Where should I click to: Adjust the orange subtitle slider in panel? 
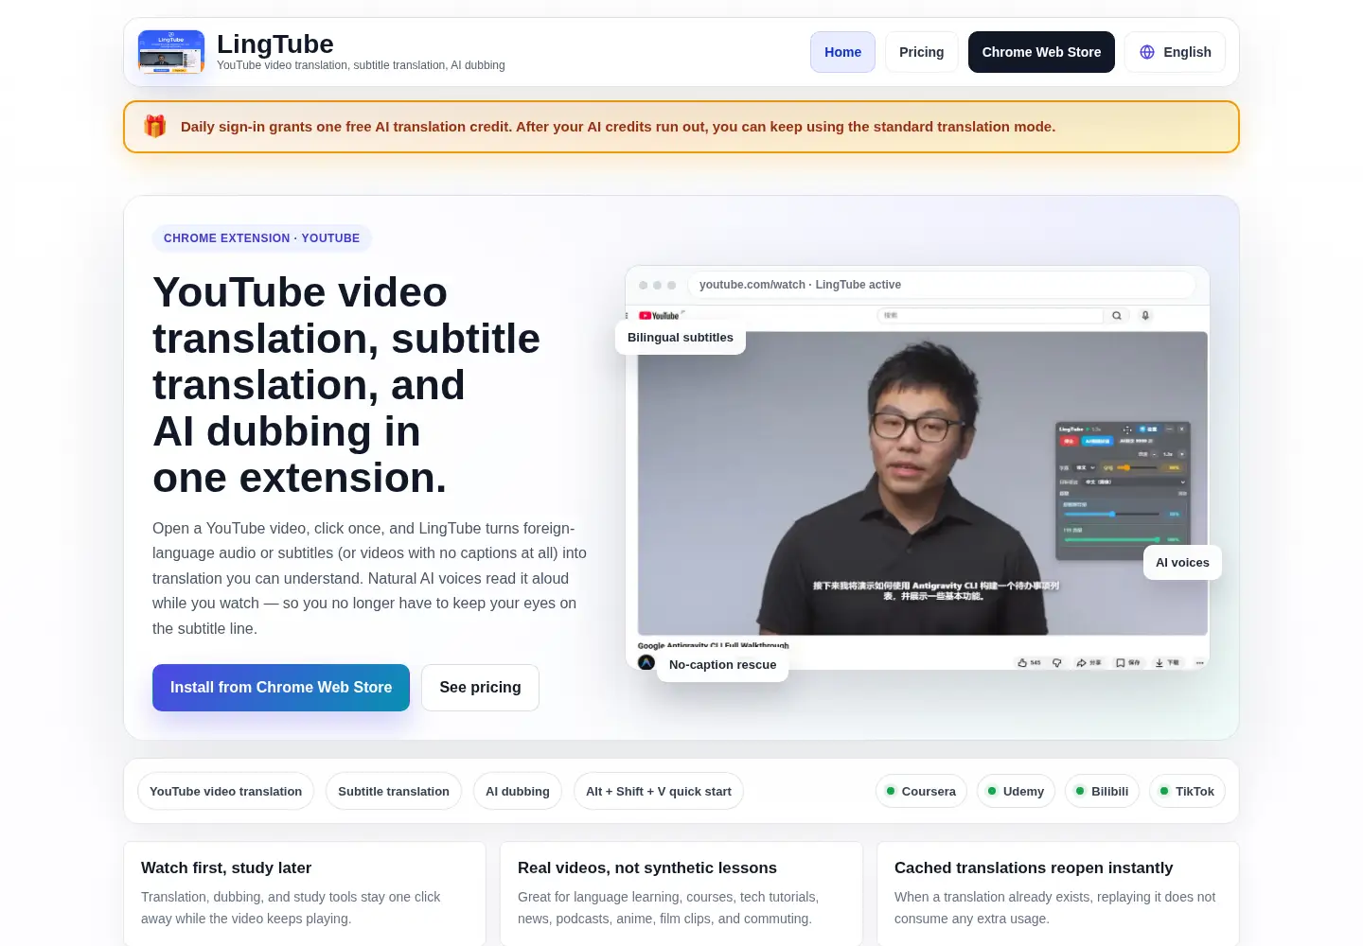pos(1137,467)
